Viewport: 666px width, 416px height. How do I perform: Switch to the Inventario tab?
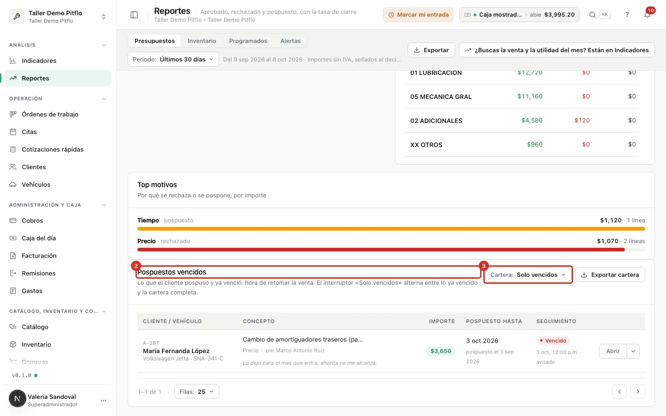[202, 41]
